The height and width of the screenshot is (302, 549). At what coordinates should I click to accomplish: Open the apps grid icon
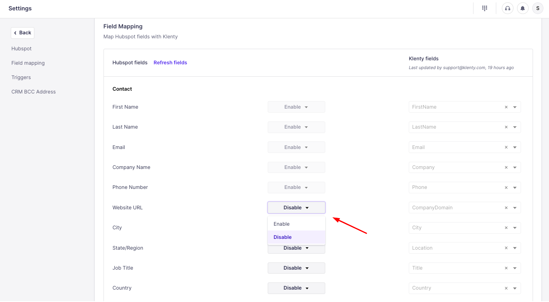point(485,8)
